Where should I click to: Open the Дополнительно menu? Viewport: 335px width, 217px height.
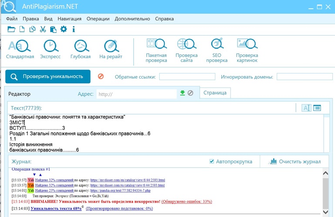coord(132,19)
